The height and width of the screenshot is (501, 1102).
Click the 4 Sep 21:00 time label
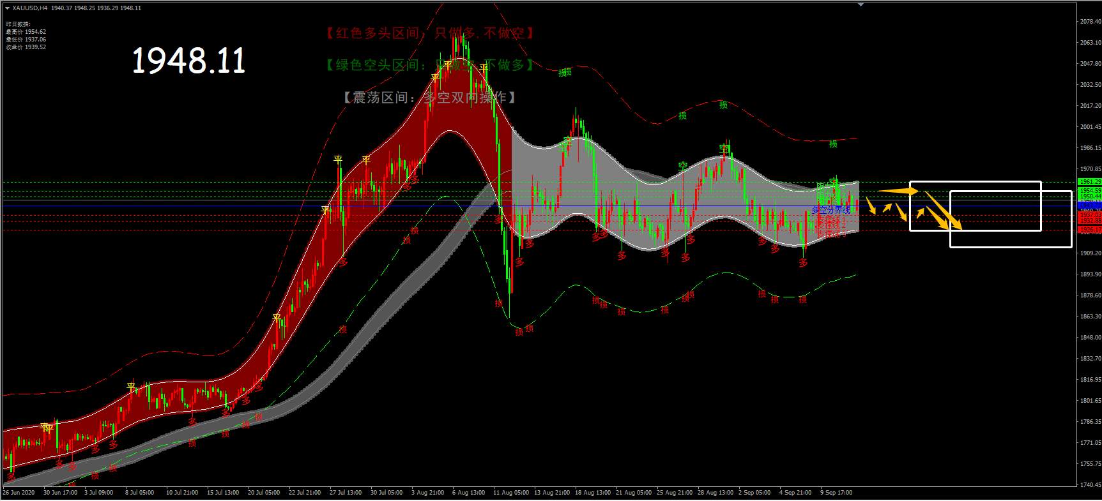click(795, 493)
